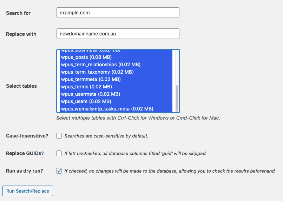Choose the wpus_usermeta table

[x=91, y=94]
